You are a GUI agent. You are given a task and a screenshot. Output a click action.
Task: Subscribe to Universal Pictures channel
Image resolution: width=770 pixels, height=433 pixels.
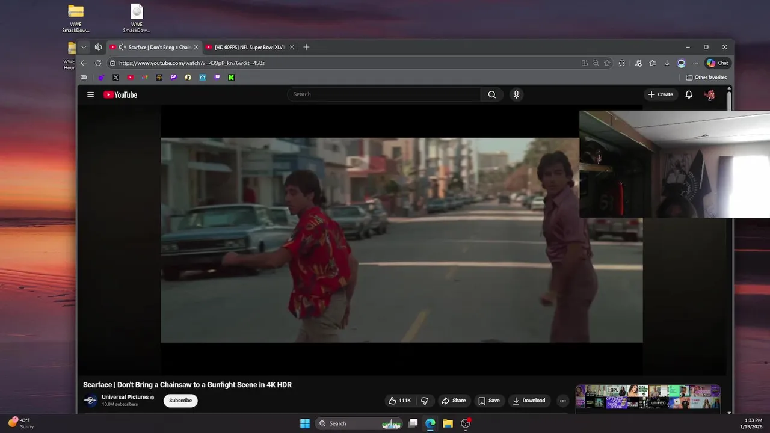180,401
